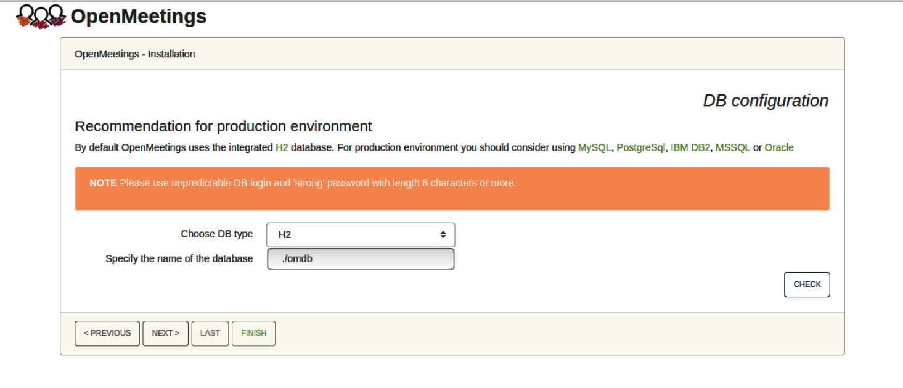The image size is (903, 388).
Task: Open the H2 database link
Action: point(282,148)
